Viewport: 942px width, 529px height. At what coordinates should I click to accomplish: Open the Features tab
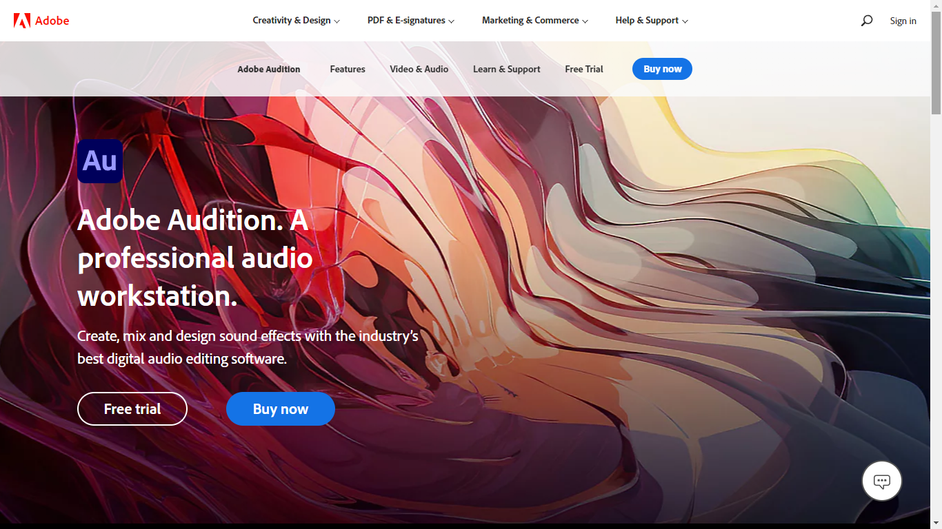348,69
